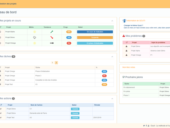
Task: Select the V3 task of Projet Test
Action: tap(36, 84)
